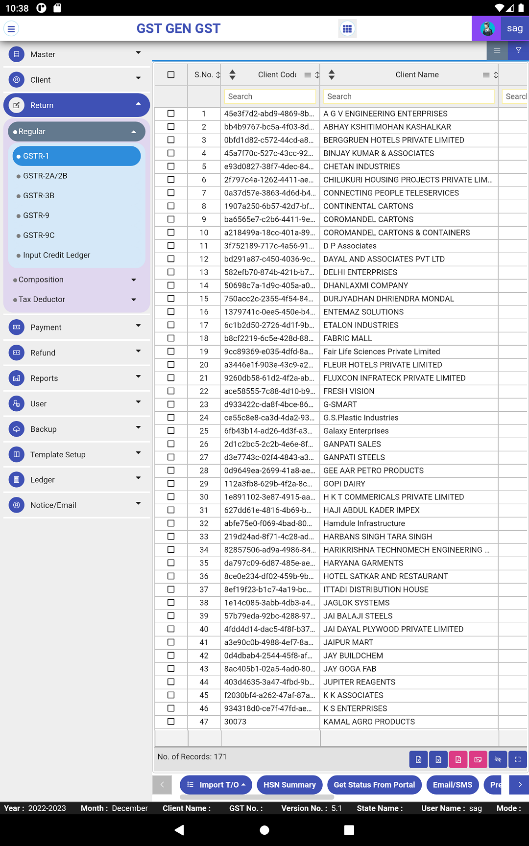Viewport: 529px width, 846px height.
Task: Export table as landscape PDF
Action: (x=478, y=759)
